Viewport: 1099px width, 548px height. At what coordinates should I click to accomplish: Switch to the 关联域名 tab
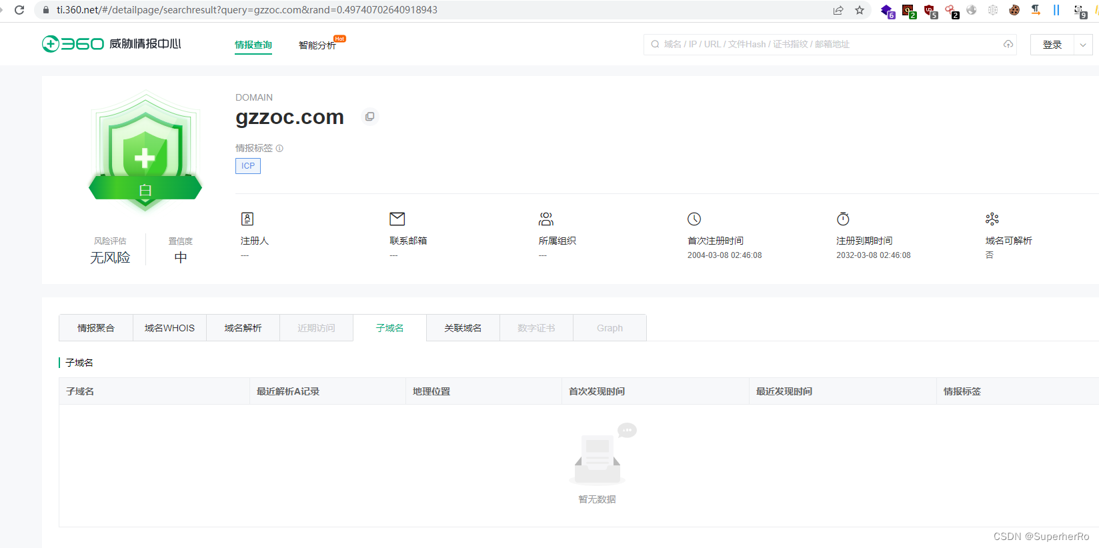[x=463, y=328]
